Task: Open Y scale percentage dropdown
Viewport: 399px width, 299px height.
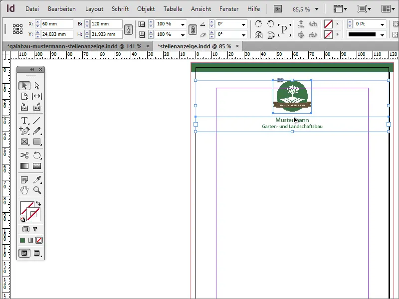Action: (183, 35)
